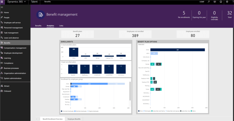234x121 pixels.
Task: Click the Employees not enrolled 389 card
Action: point(135,34)
